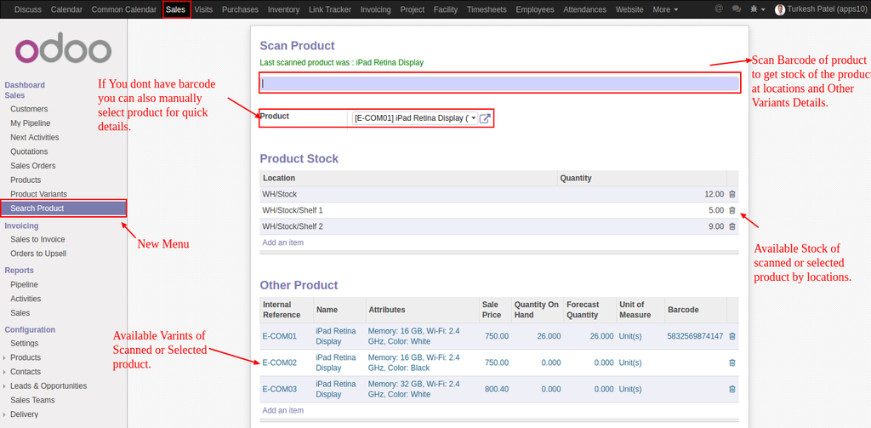Select Search Product sidebar menu
Screen dimensions: 871x428
[x=63, y=208]
